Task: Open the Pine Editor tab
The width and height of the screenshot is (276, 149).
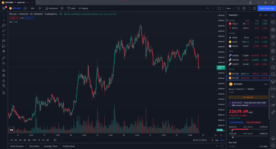Action: click(x=34, y=146)
